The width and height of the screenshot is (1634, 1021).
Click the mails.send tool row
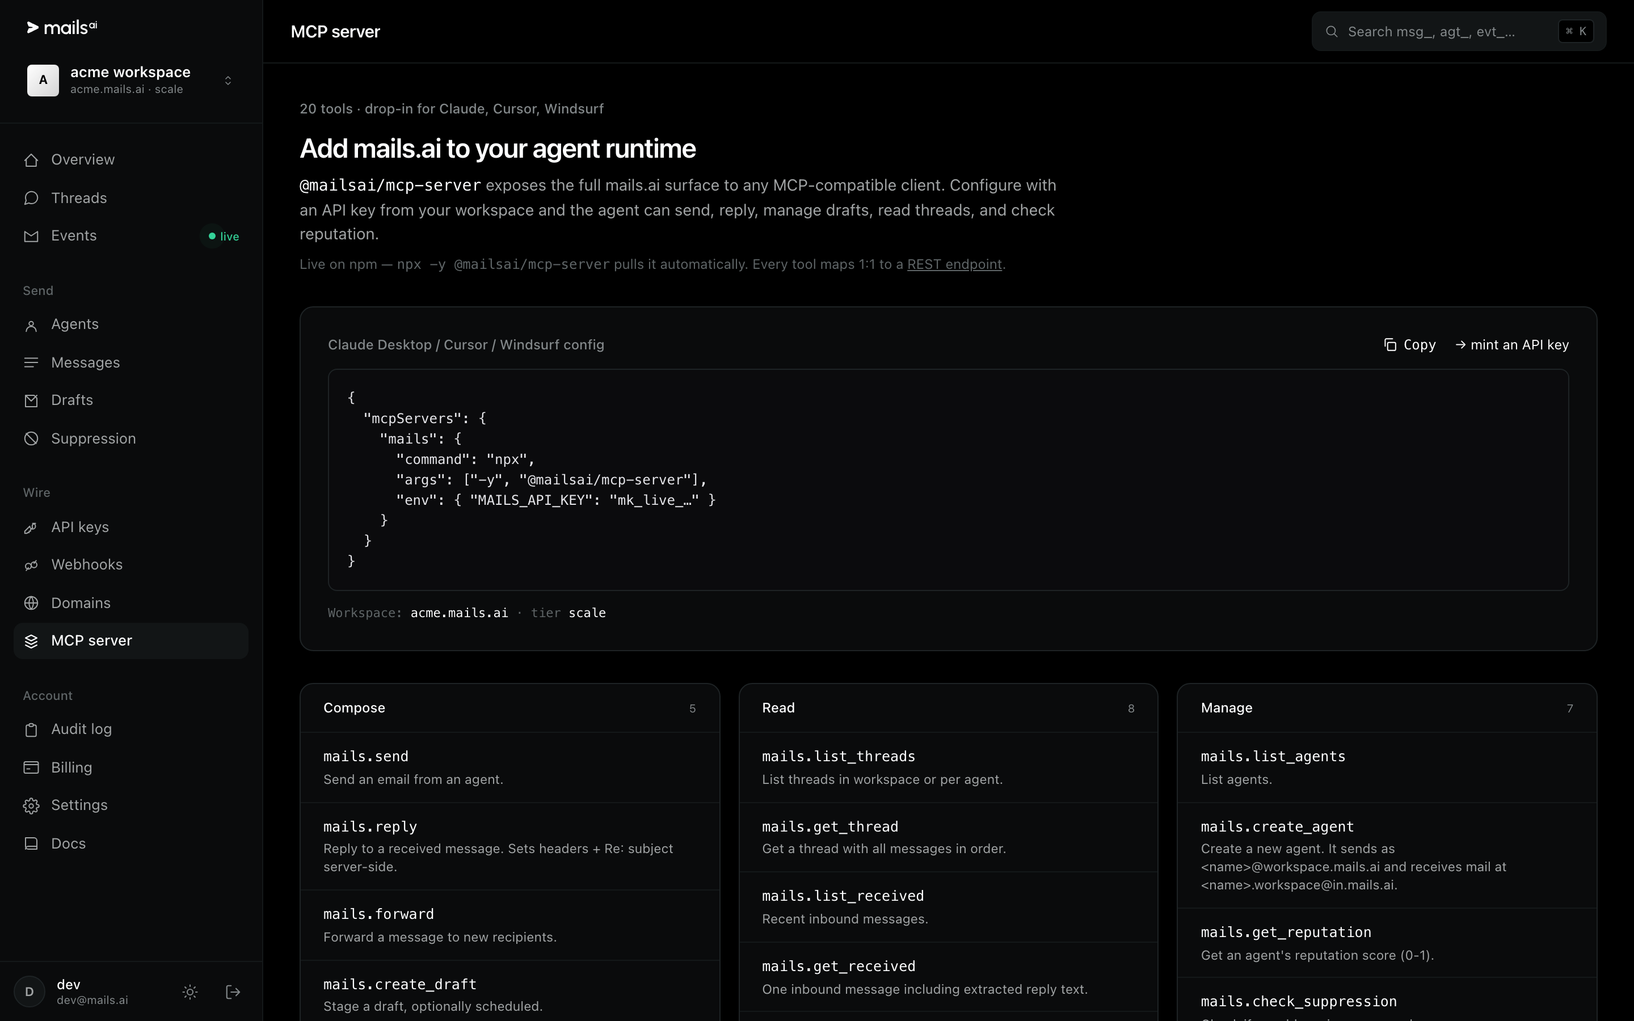[x=510, y=768]
